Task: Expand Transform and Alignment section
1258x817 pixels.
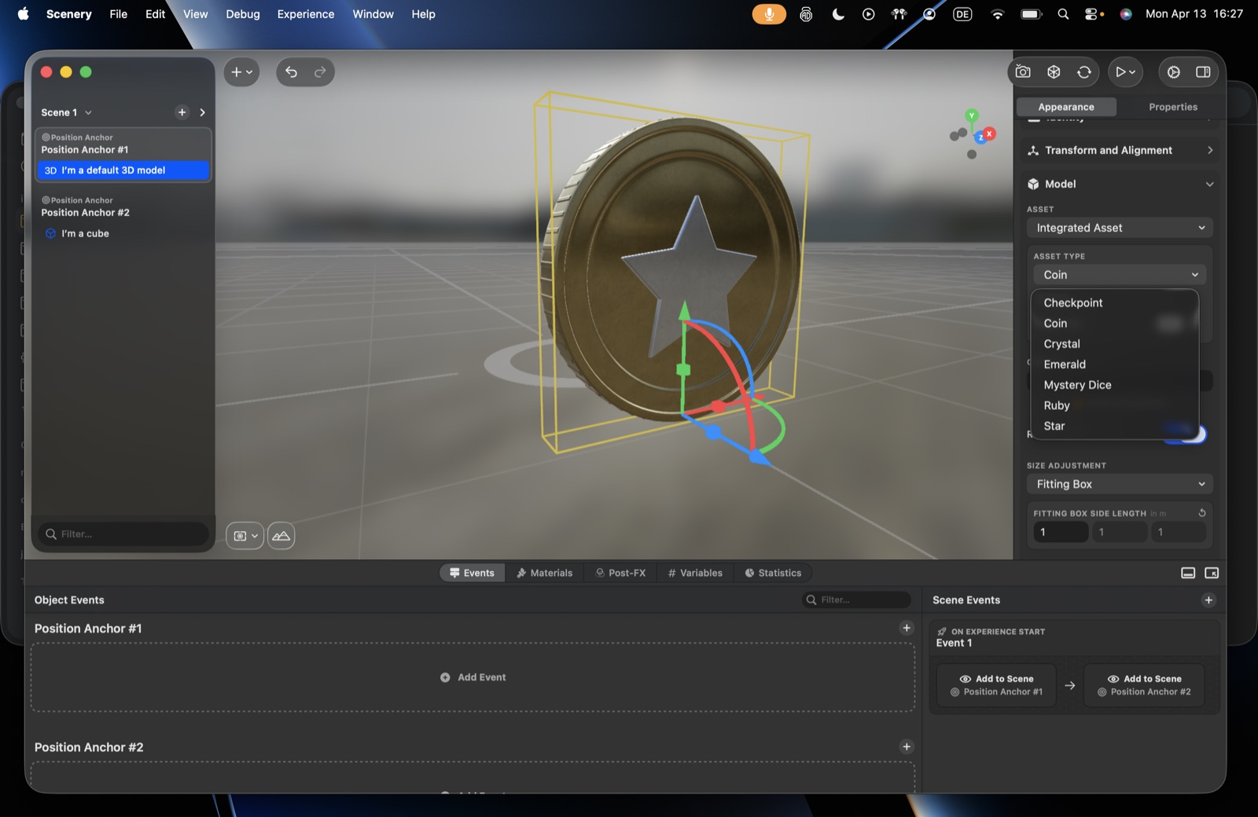Action: click(x=1209, y=150)
